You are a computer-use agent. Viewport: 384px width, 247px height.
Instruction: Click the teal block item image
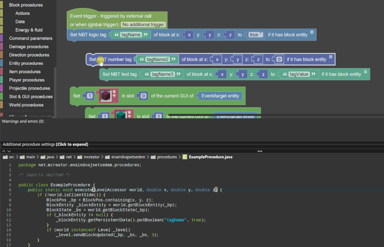point(120,115)
